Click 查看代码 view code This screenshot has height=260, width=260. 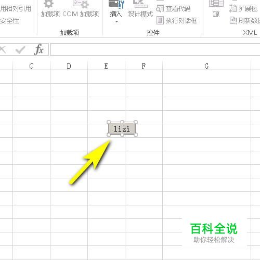pyautogui.click(x=173, y=8)
